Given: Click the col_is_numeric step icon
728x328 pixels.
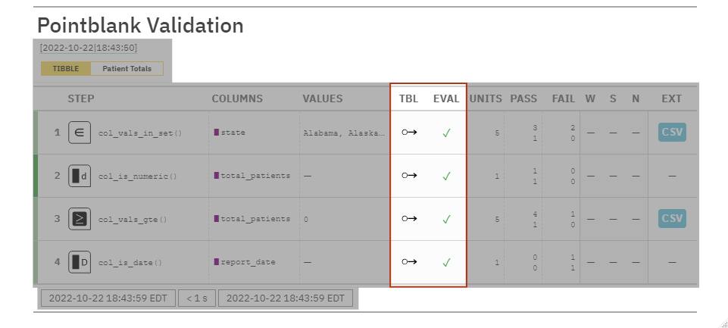Looking at the screenshot, I should [80, 176].
